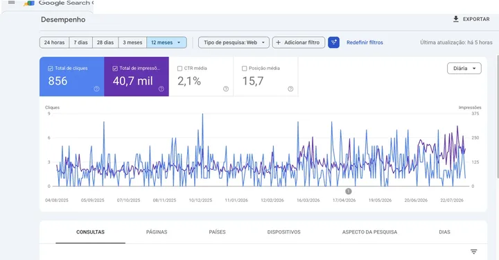Image resolution: width=499 pixels, height=260 pixels.
Task: Click the Última atualização: há 5 horas text
Action: click(456, 42)
